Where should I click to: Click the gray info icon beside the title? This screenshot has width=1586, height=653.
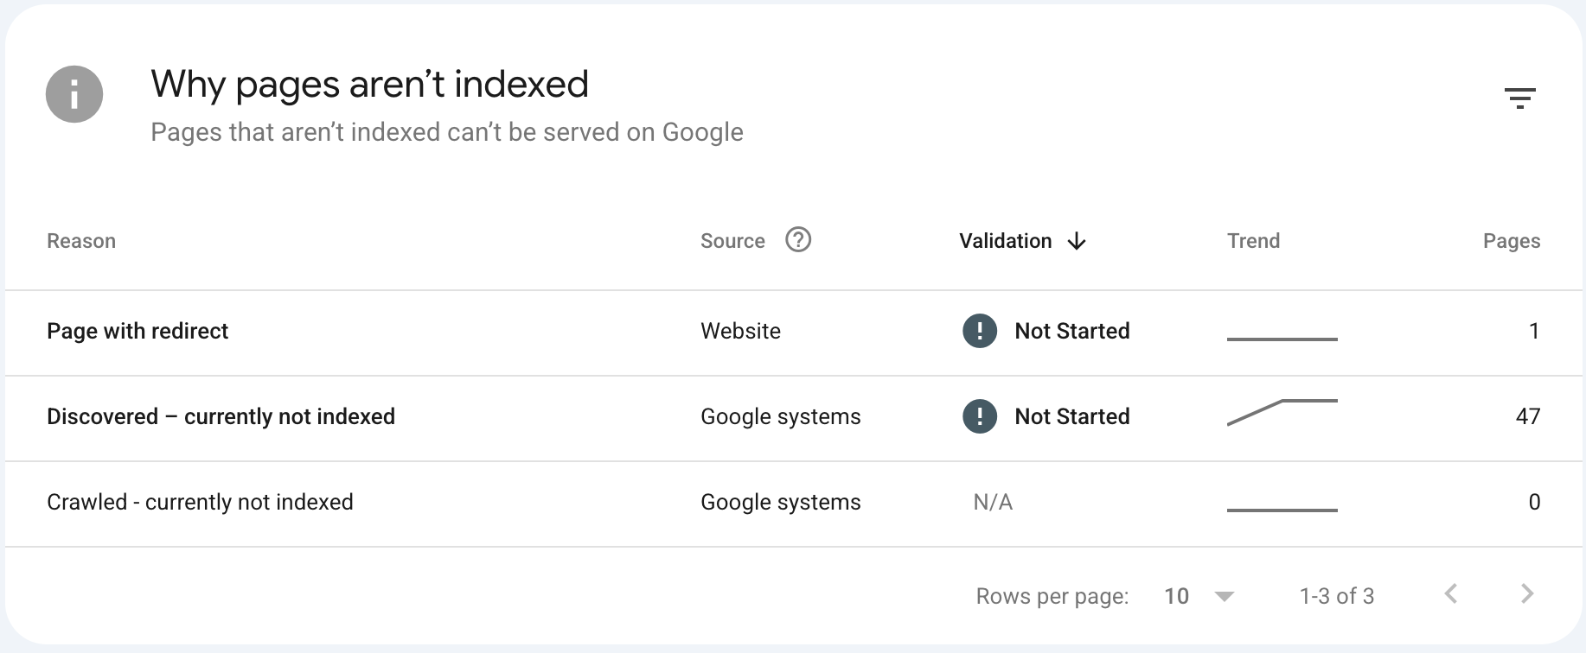tap(74, 94)
